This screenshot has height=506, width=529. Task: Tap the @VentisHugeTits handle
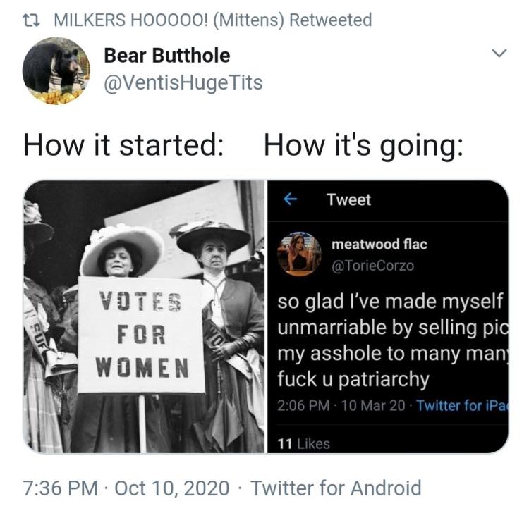[183, 83]
